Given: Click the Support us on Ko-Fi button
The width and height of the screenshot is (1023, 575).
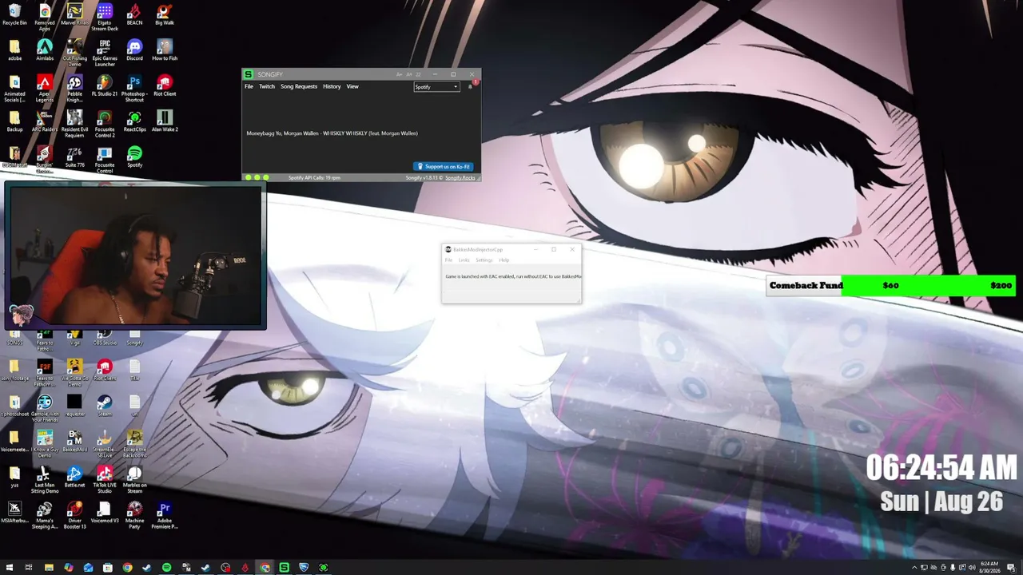Looking at the screenshot, I should (445, 167).
